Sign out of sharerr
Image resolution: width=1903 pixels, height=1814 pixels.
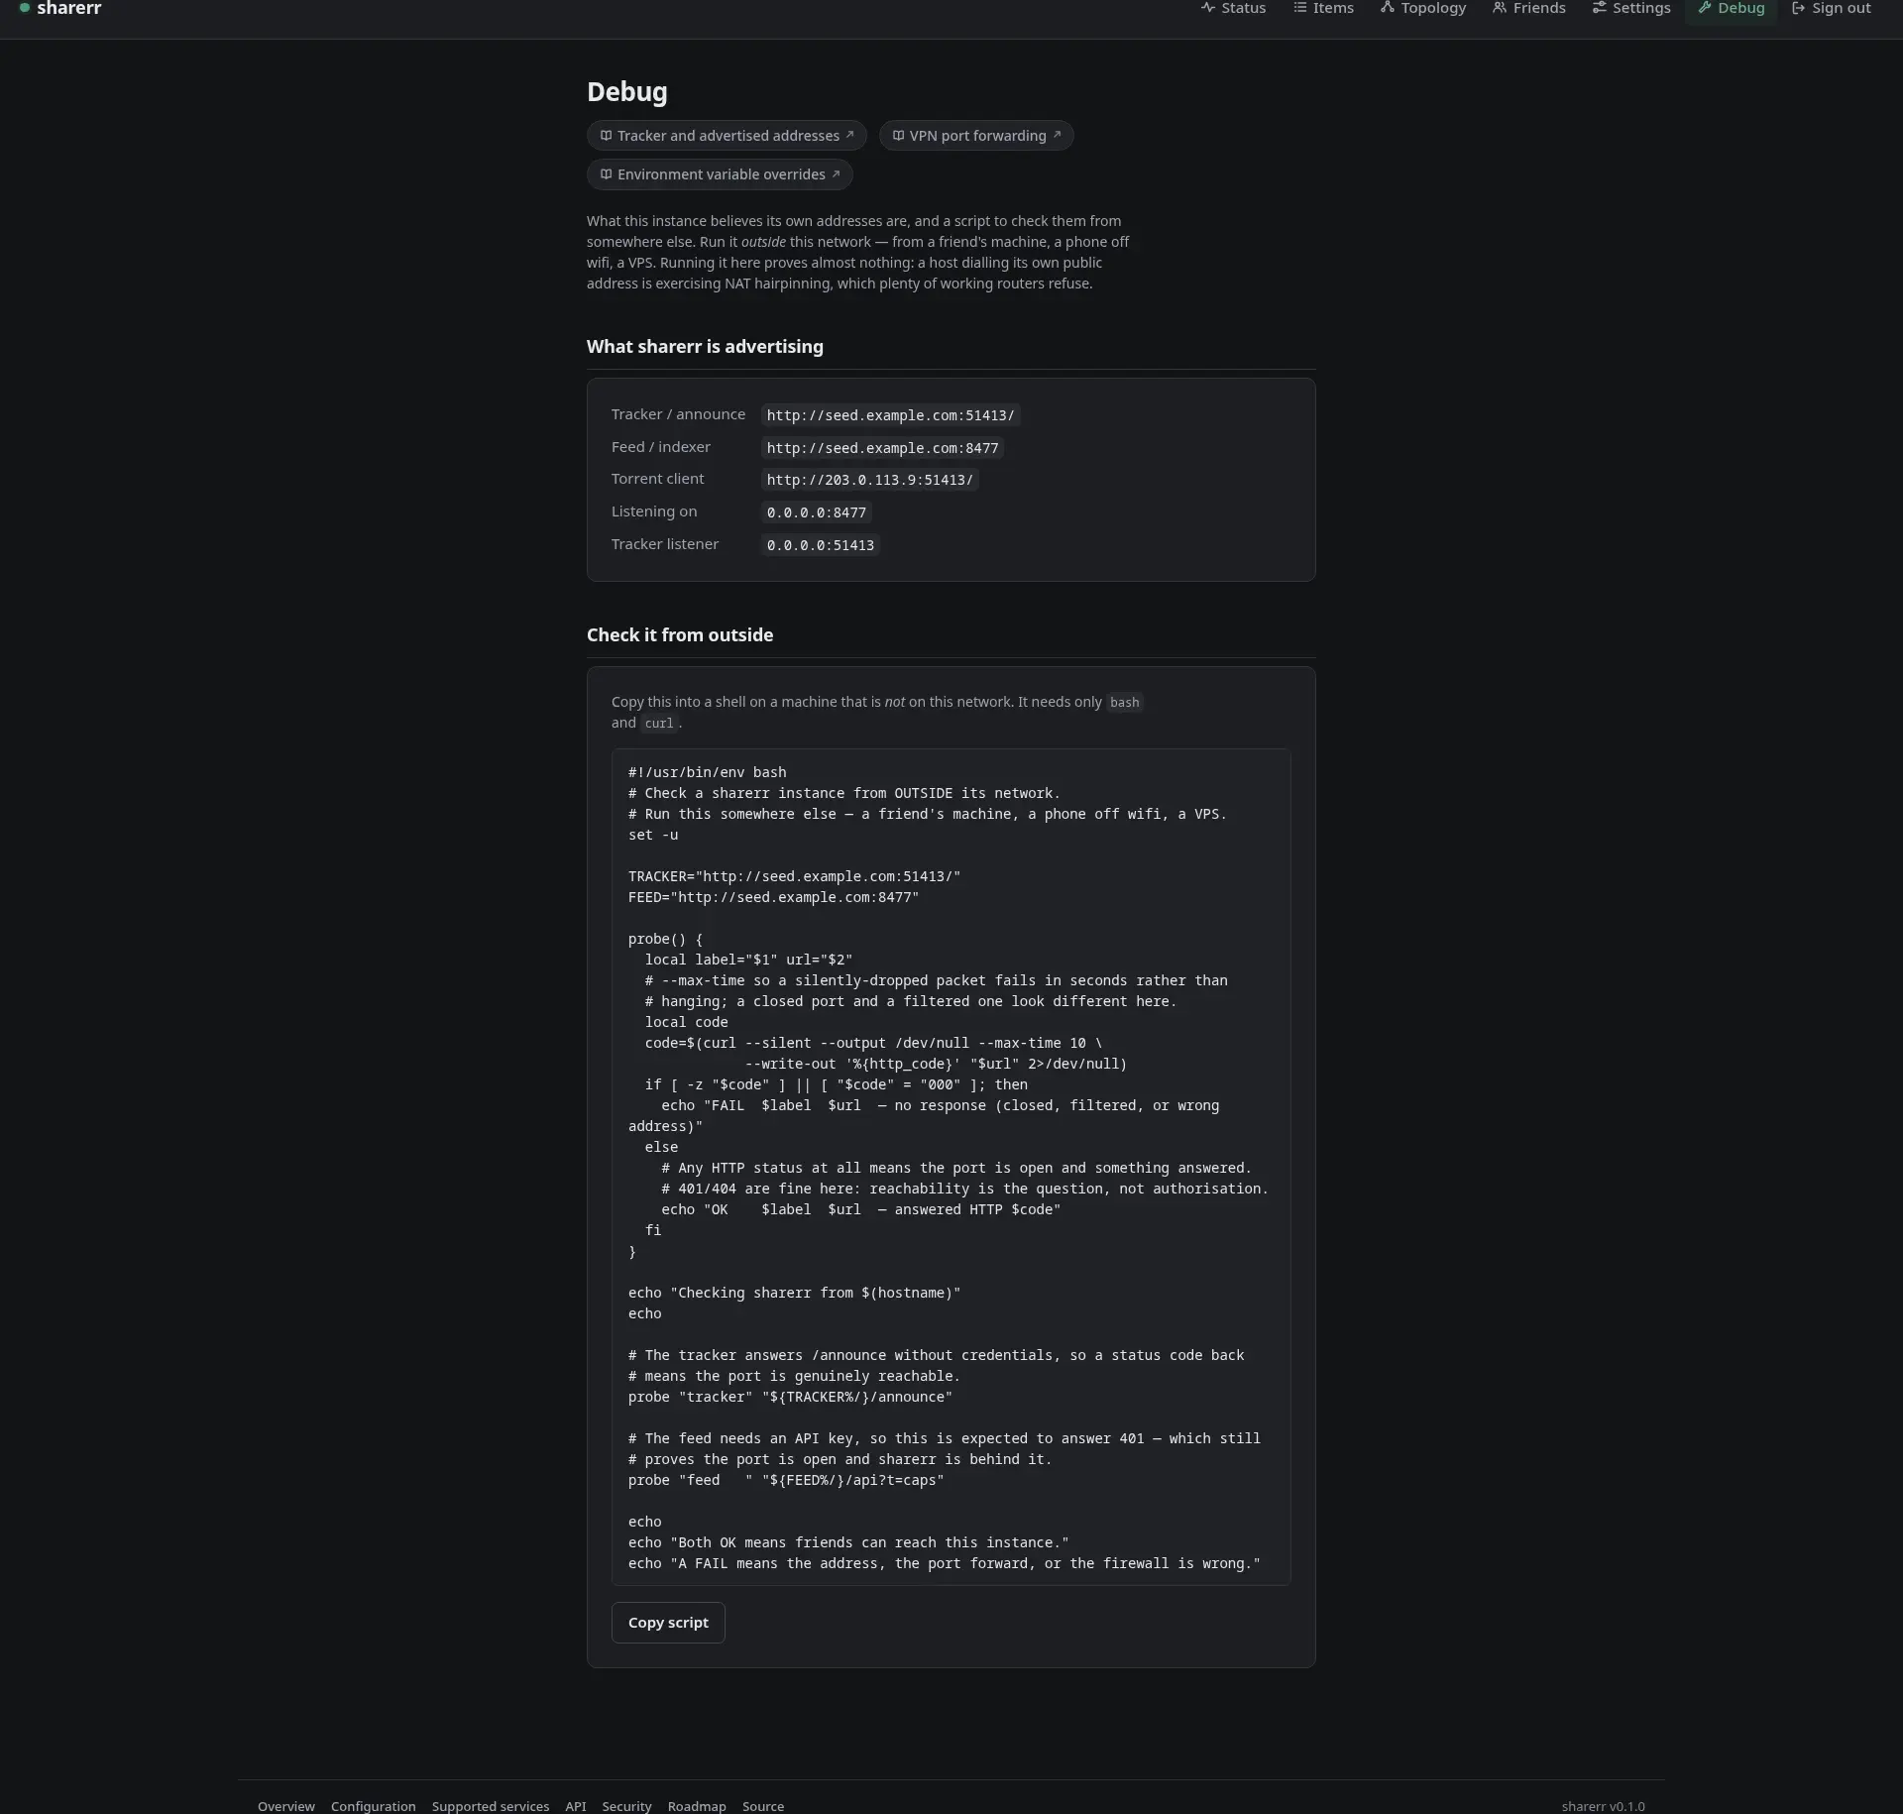point(1831,9)
